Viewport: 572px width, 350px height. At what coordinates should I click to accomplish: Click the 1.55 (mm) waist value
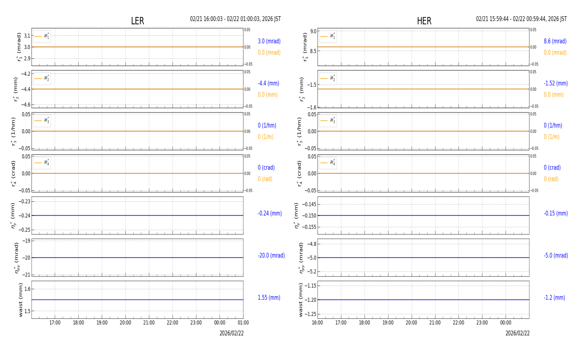pos(269,298)
